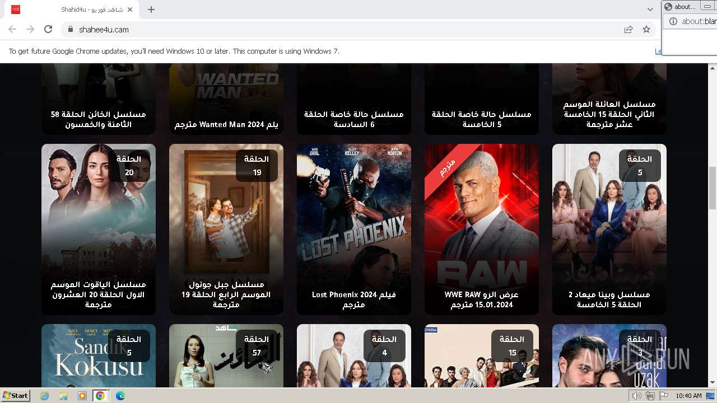The height and width of the screenshot is (403, 717).
Task: Open the Wanted Man 2024 movie title link
Action: coord(226,124)
